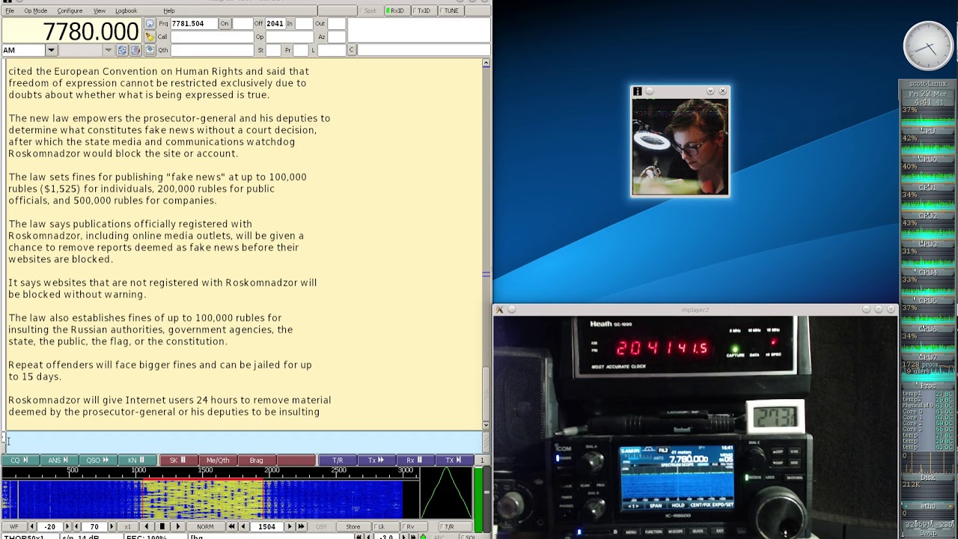Click the double-left arrow before the 1504 cursor frequency
958x539 pixels.
tap(232, 527)
